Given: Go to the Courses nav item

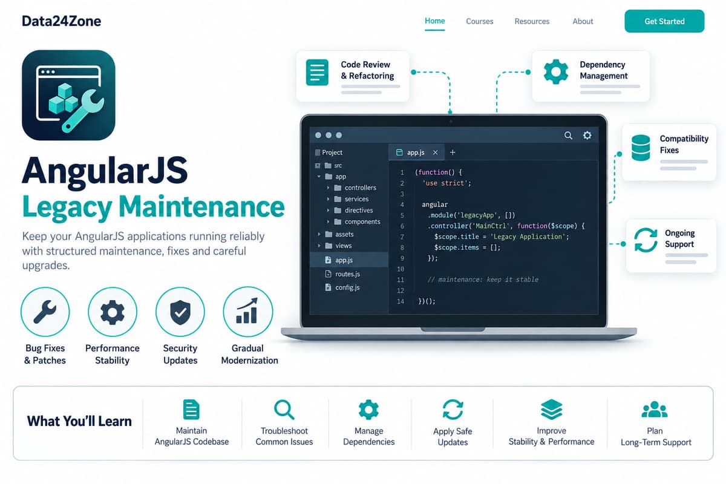Looking at the screenshot, I should (x=479, y=21).
